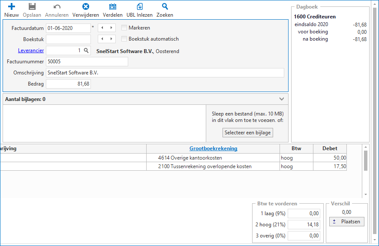
Task: Click the Factuurnummer input field
Action: [x=87, y=62]
